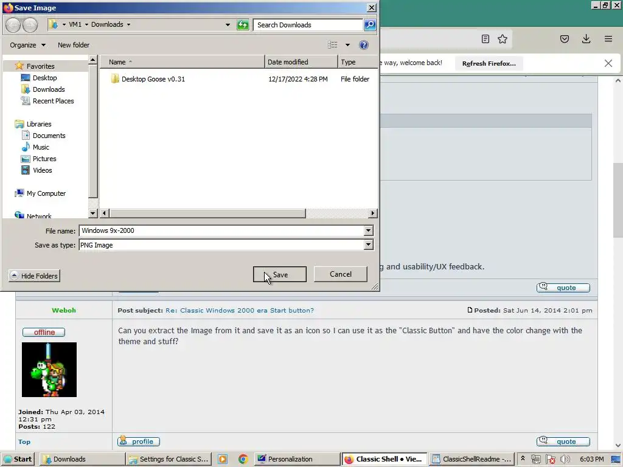
Task: Click the network tray icon
Action: [535, 459]
